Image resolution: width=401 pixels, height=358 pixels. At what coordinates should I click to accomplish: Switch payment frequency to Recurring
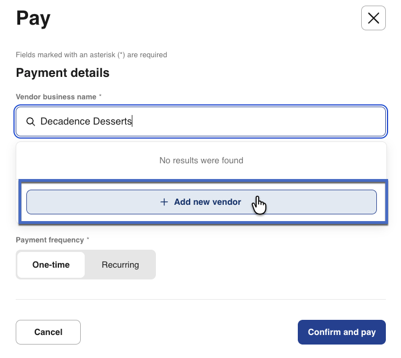(x=120, y=265)
